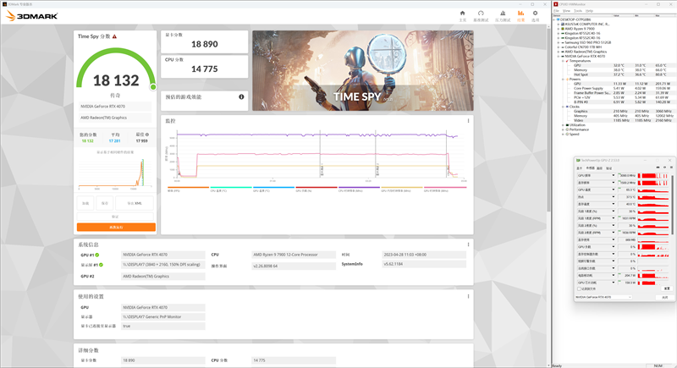The height and width of the screenshot is (368, 677).
Task: Open the View menu in HWMonitor
Action: click(x=566, y=11)
